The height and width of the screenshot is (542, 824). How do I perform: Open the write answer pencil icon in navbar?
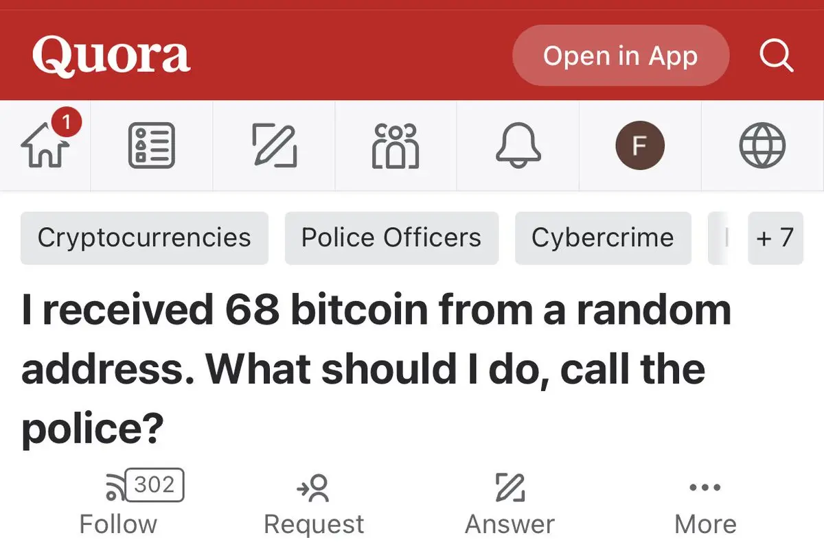pos(273,145)
